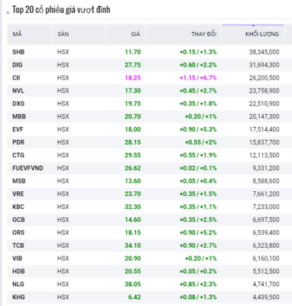The height and width of the screenshot is (306, 292).
Task: Open the TCB stock ticker
Action: [x=18, y=246]
